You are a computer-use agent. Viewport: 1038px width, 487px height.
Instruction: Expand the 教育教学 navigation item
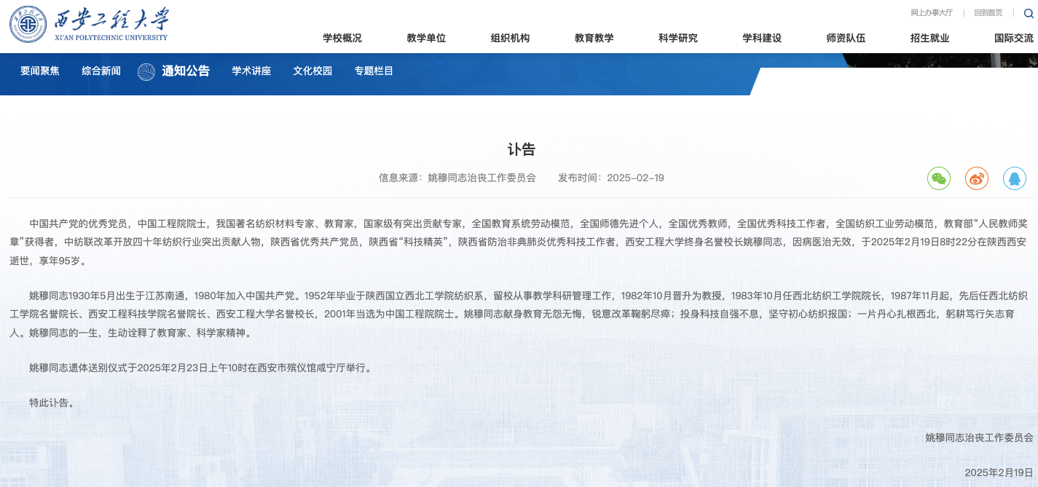594,38
